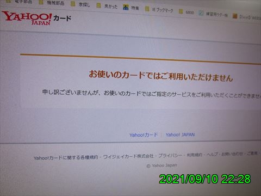
Task: Open the 特集 bookmark
Action: [x=130, y=8]
